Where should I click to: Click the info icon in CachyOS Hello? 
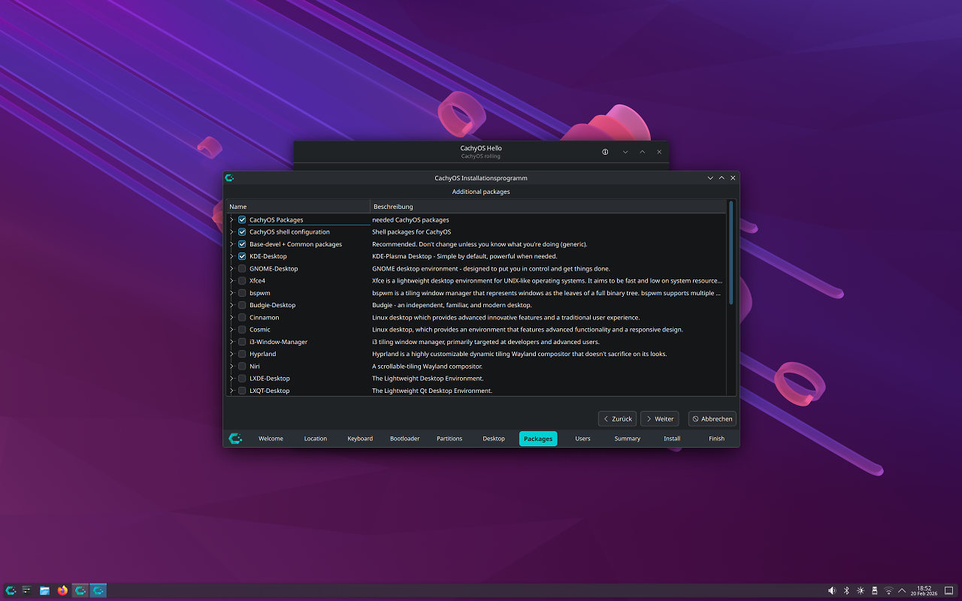[605, 152]
